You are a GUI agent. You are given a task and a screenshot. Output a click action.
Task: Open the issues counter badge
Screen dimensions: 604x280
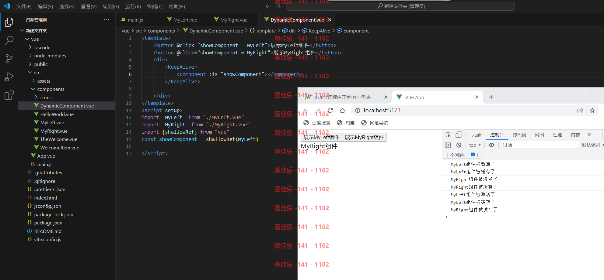[462, 155]
